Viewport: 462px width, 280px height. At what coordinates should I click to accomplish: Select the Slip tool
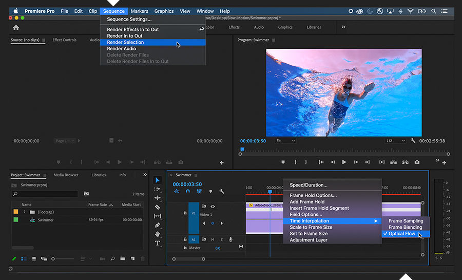158,216
